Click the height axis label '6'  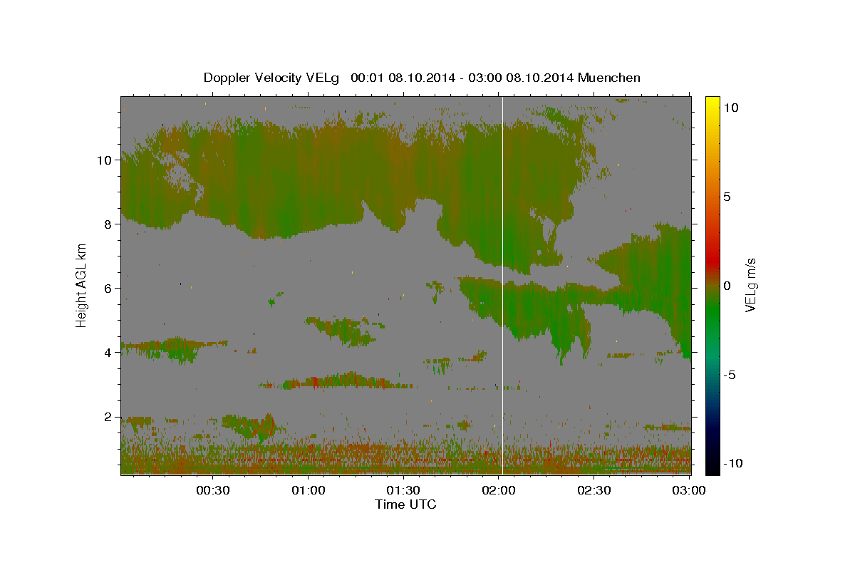[108, 289]
